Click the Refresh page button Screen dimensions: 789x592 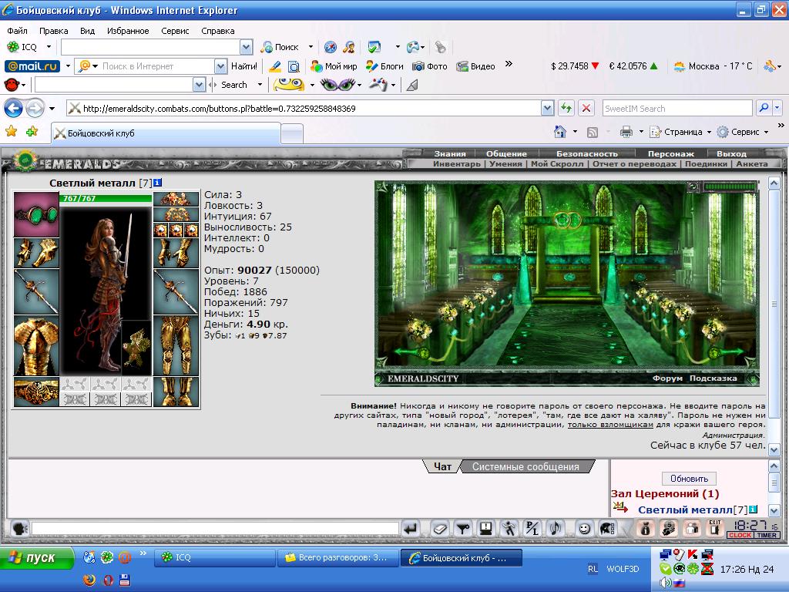(x=566, y=108)
